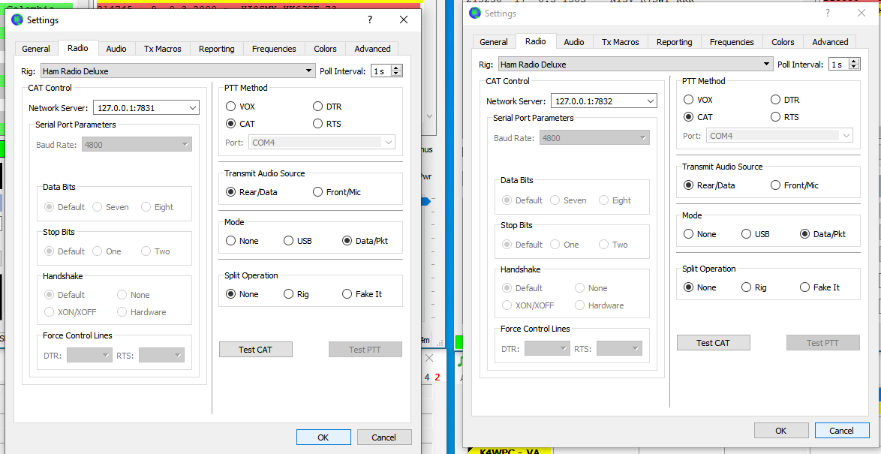Viewport: 881px width, 454px height.
Task: Increase Poll Interval in left Settings window
Action: 397,68
